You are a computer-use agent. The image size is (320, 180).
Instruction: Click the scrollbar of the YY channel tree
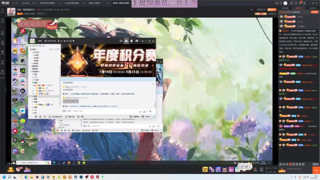point(60,85)
